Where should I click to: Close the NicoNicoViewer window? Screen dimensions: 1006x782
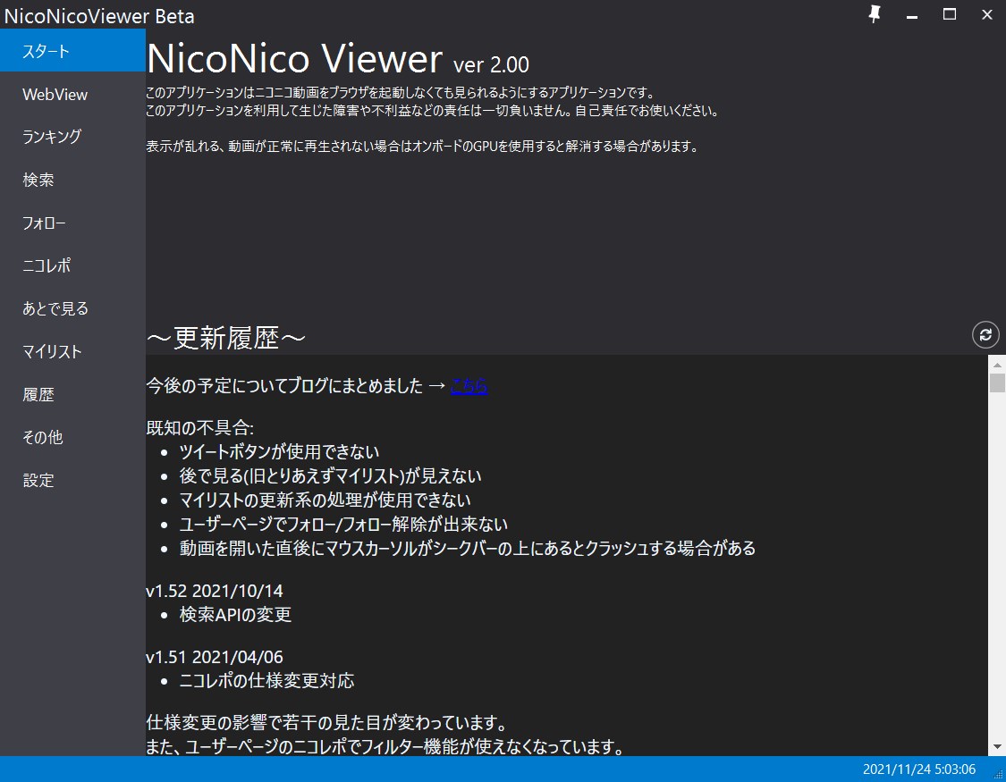coord(987,14)
